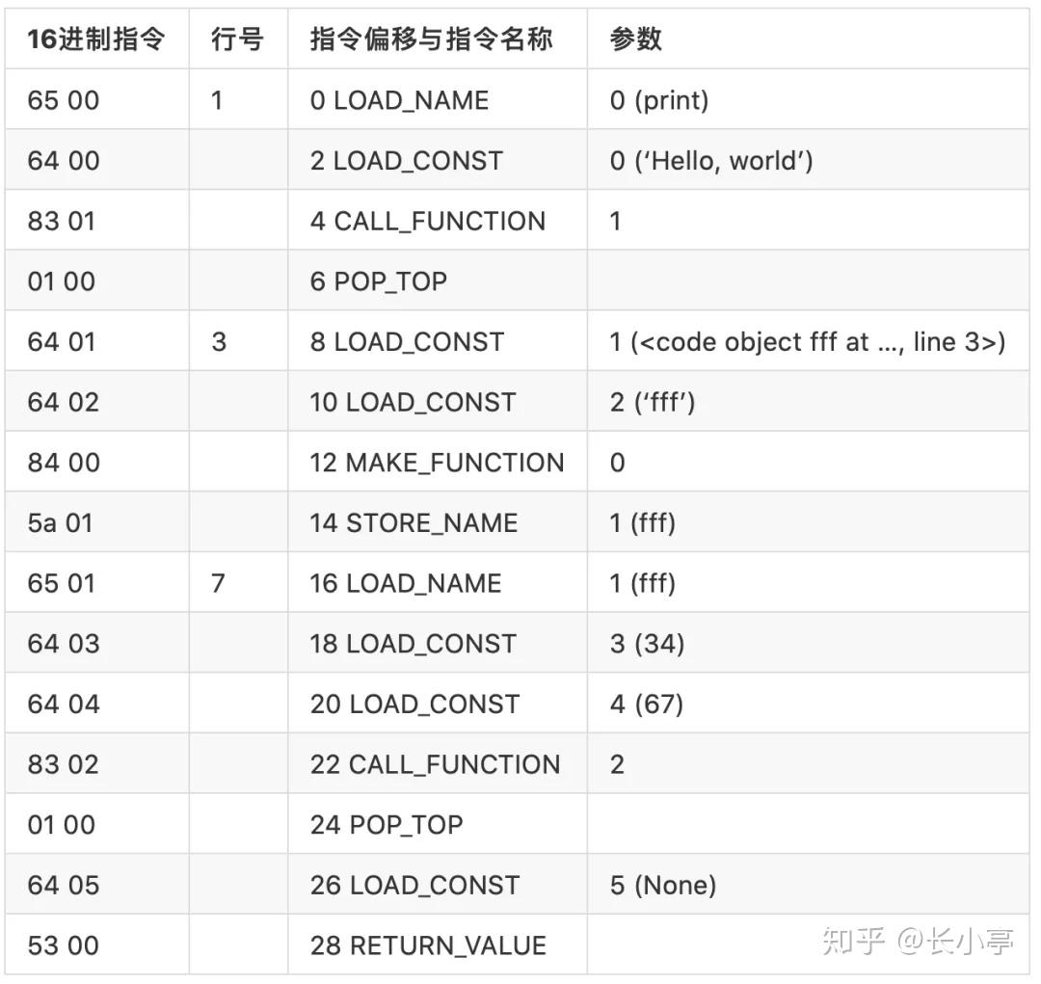Click the CALL_FUNCTION row at offset 4
Viewport: 1041px width, 984px height.
pos(427,221)
